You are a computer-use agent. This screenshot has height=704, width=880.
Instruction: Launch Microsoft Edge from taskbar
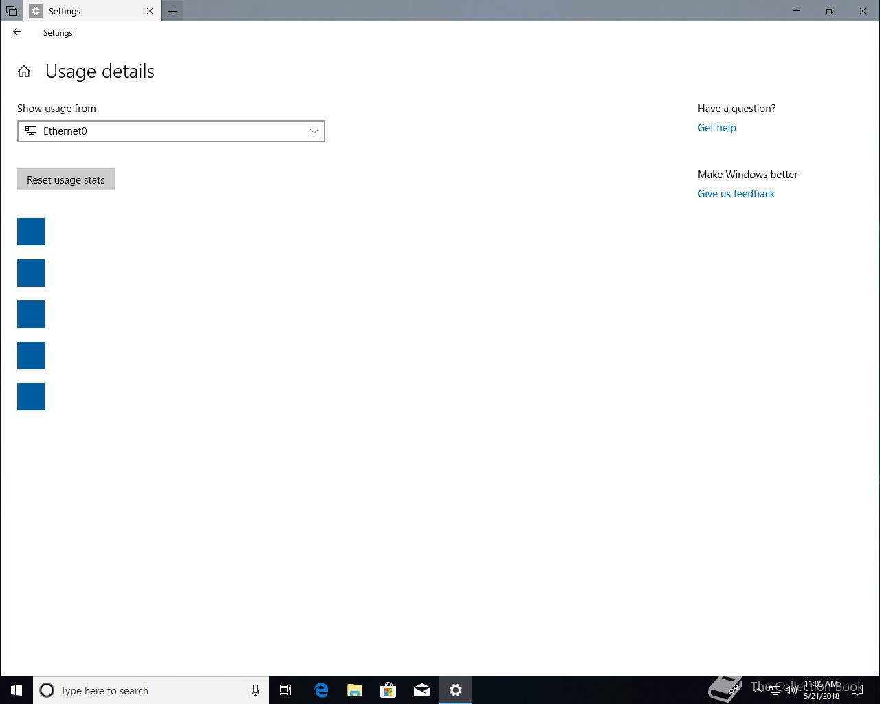321,690
